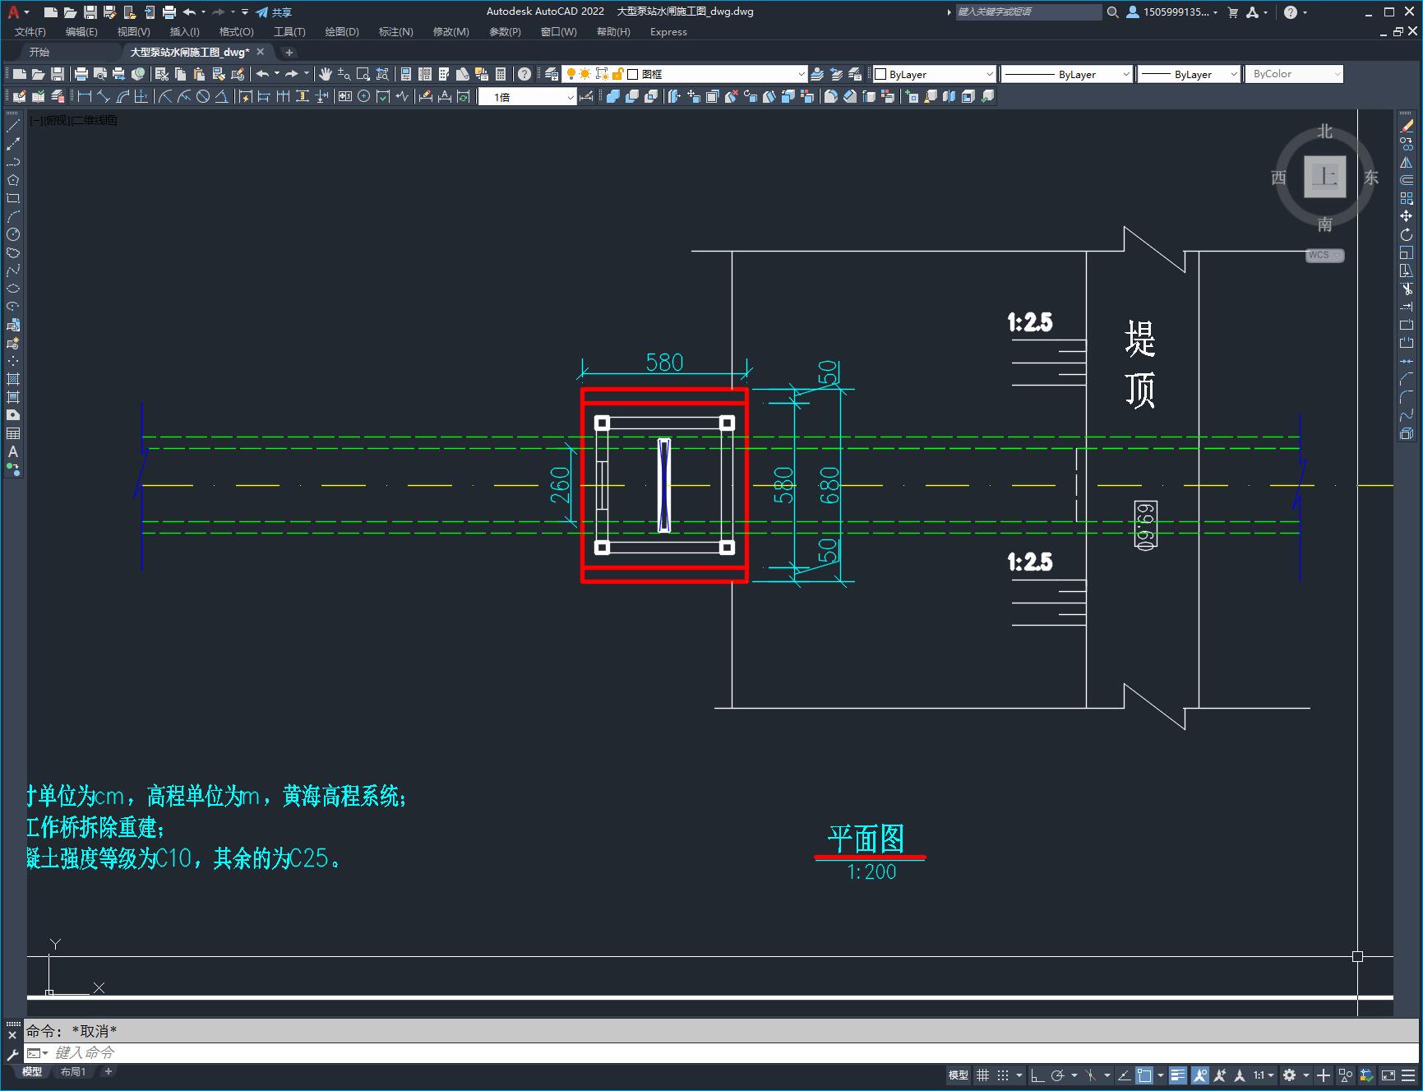Select the Line tool in the draw toolbar
This screenshot has height=1091, width=1423.
pyautogui.click(x=13, y=126)
